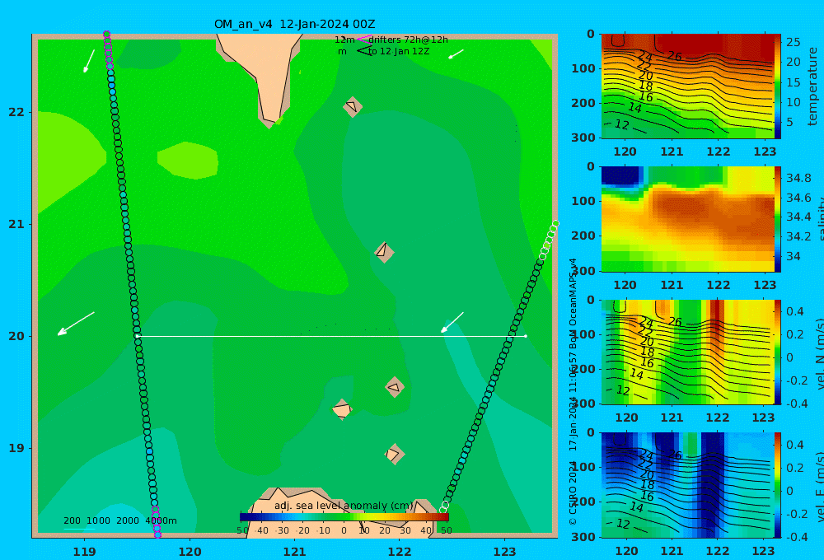Click the white circles at the east track's north end
The height and width of the screenshot is (560, 824).
tap(549, 239)
